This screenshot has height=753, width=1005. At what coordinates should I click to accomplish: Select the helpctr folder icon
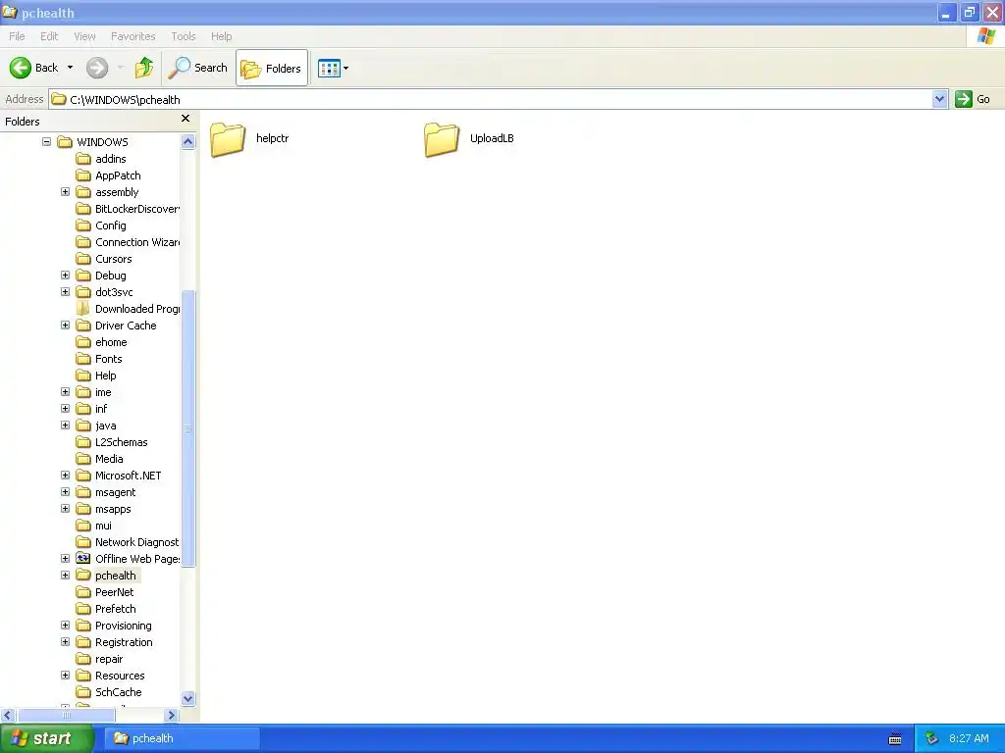coord(228,139)
